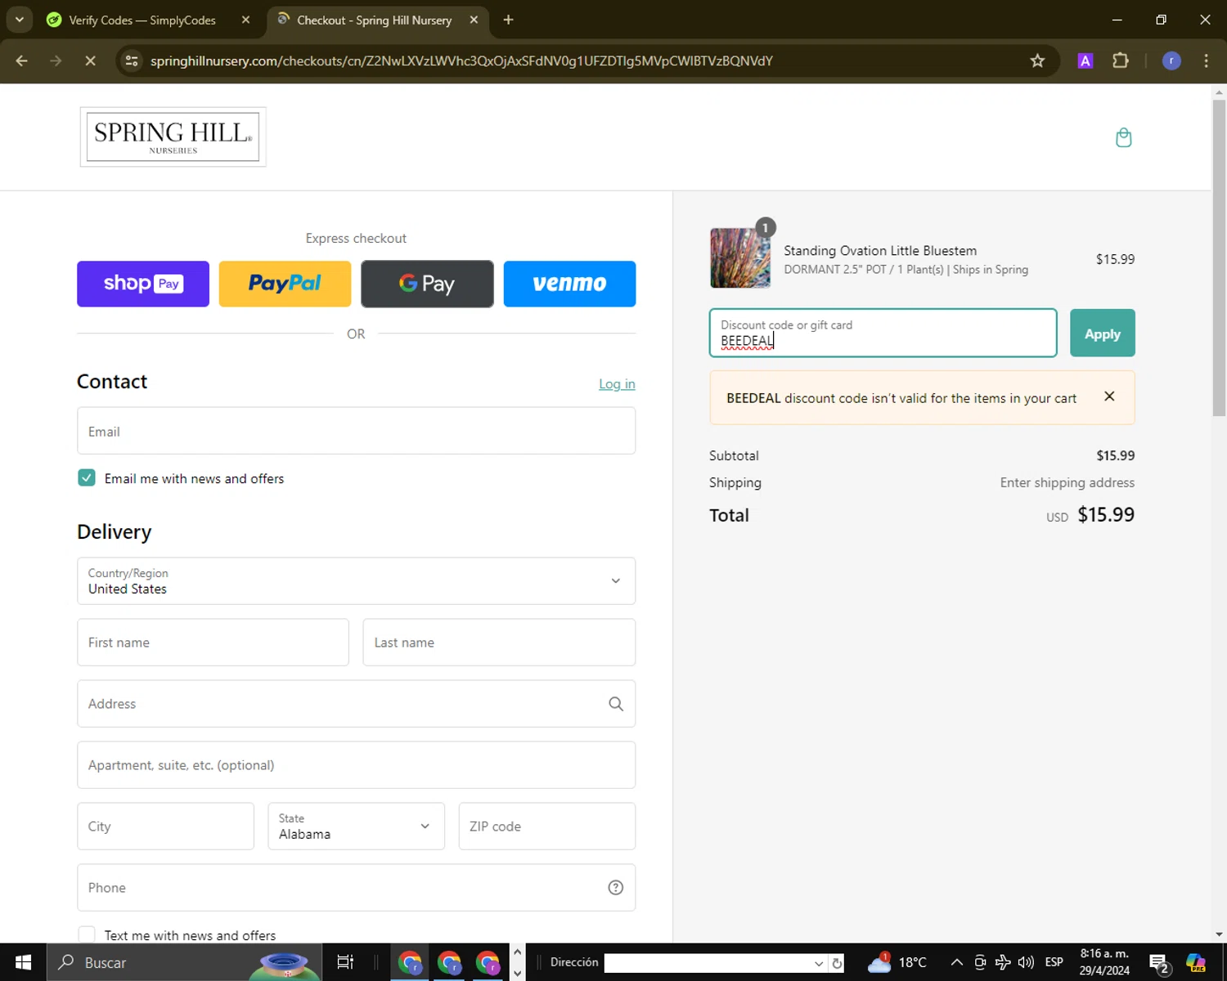Open Task View on the taskbar
Screen dimensions: 1227x981
point(345,962)
